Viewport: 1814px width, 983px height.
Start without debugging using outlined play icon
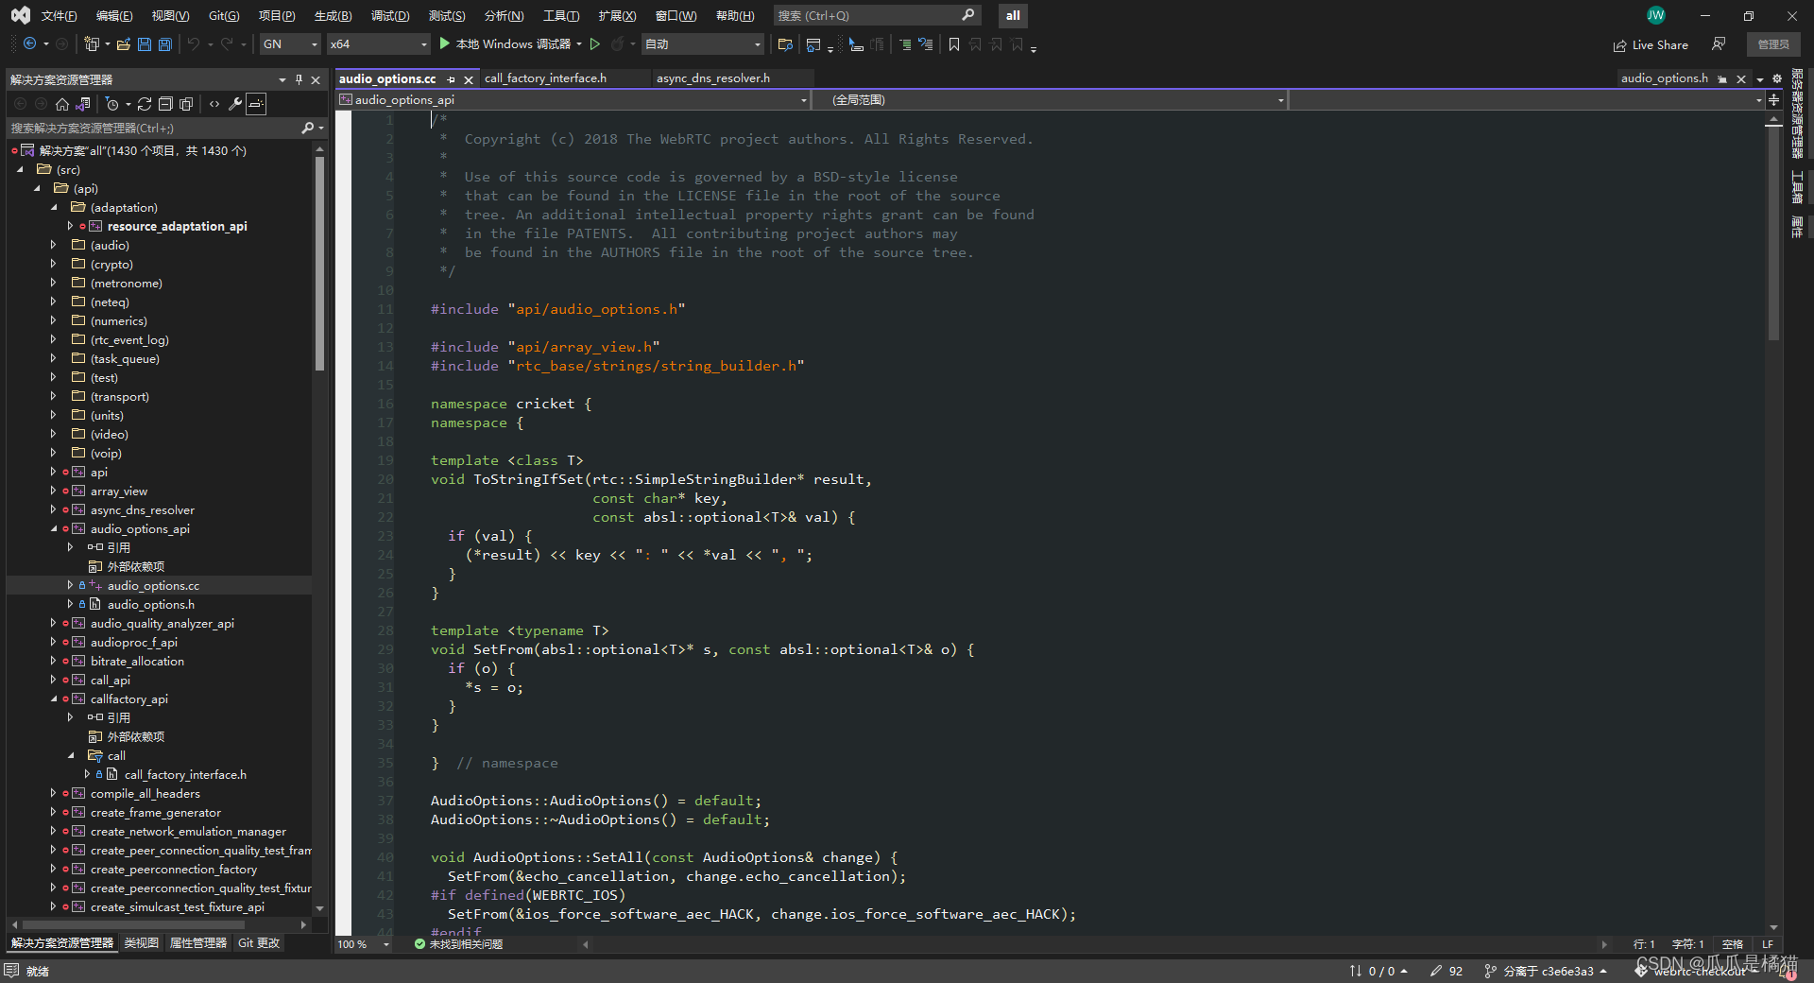pos(595,43)
